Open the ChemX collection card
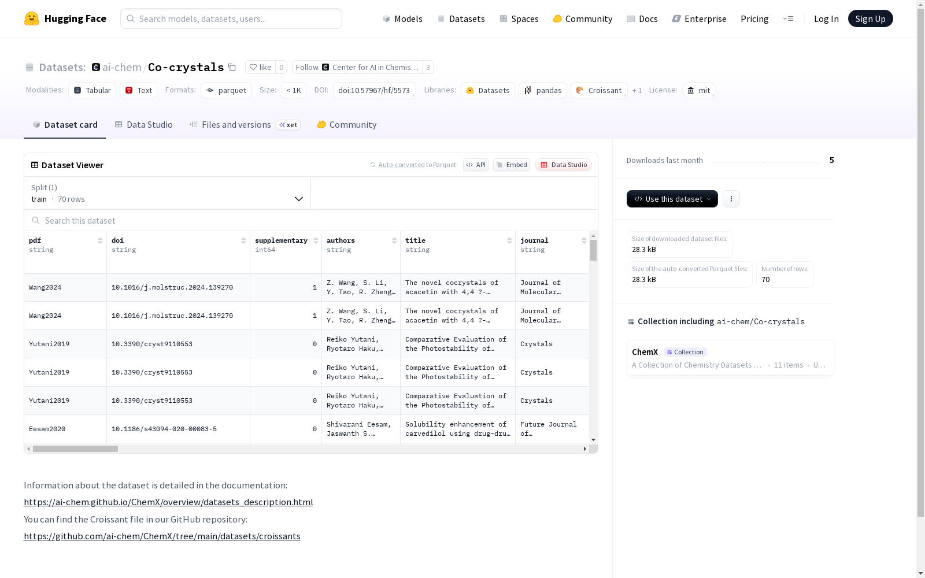This screenshot has width=925, height=578. click(730, 358)
